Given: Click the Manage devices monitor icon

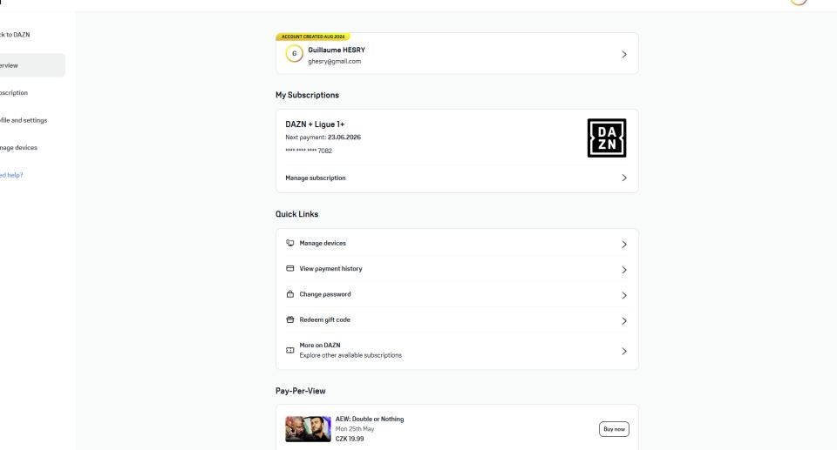Looking at the screenshot, I should pyautogui.click(x=289, y=243).
